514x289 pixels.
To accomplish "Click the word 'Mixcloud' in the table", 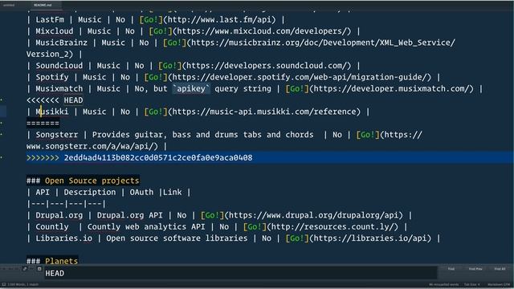I will (55, 31).
